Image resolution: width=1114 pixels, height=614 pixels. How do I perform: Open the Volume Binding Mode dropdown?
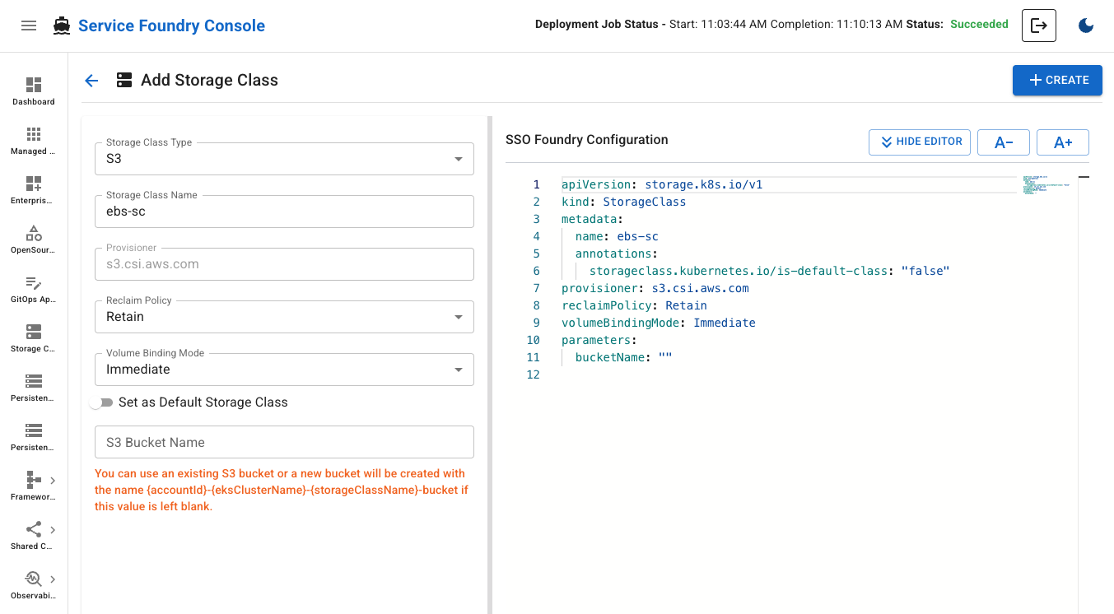point(284,370)
